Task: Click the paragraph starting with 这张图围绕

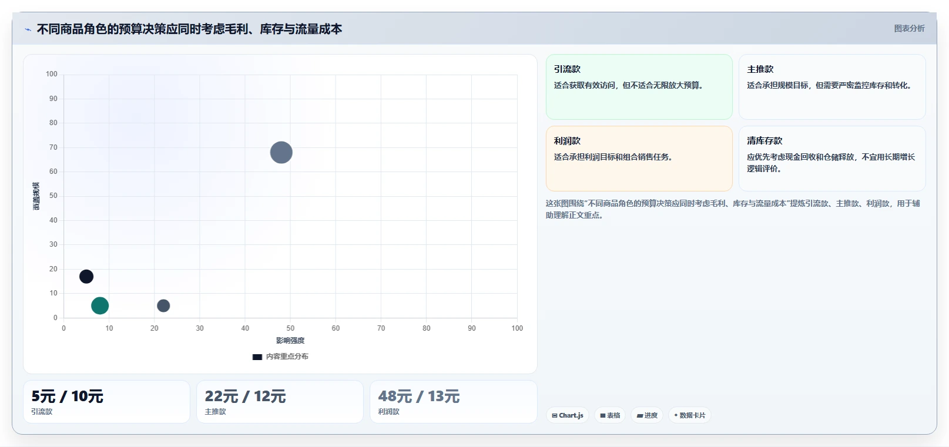Action: 733,209
